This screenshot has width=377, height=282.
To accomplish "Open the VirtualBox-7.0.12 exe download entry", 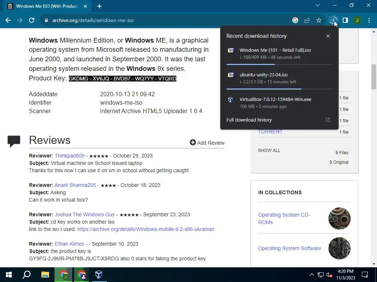I will click(279, 103).
